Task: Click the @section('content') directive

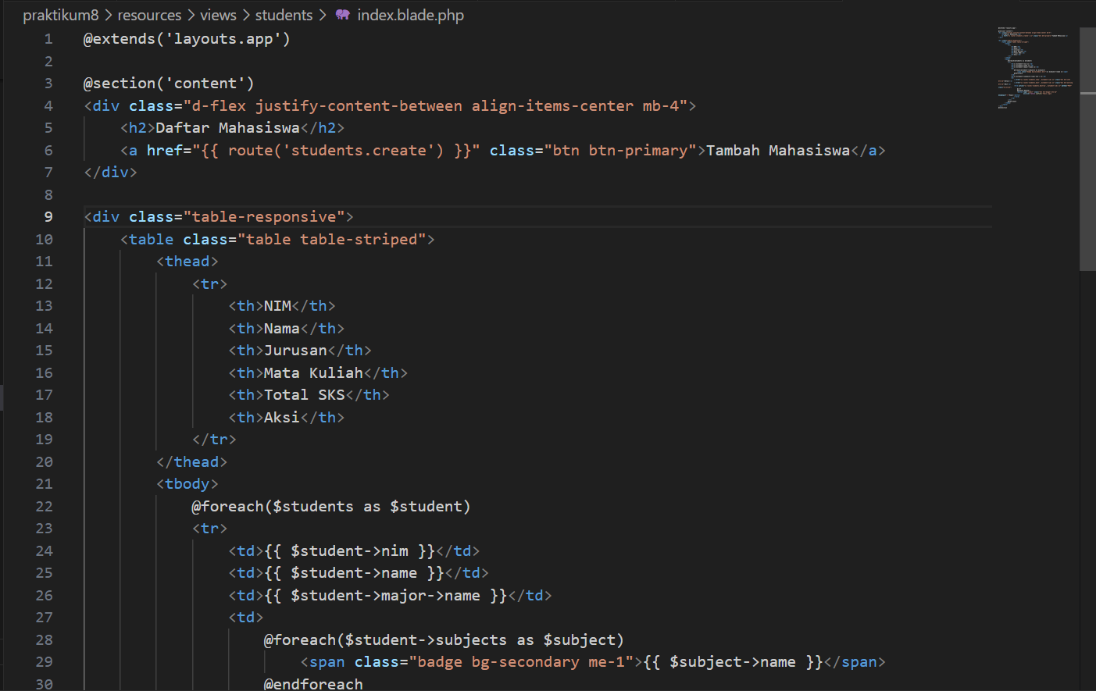Action: coord(169,84)
